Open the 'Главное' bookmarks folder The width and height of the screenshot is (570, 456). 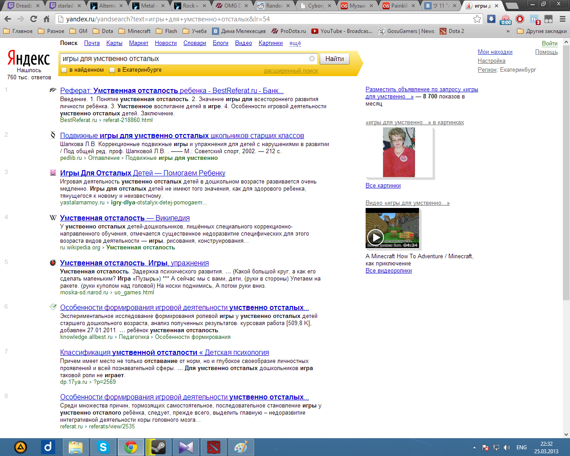pos(18,31)
